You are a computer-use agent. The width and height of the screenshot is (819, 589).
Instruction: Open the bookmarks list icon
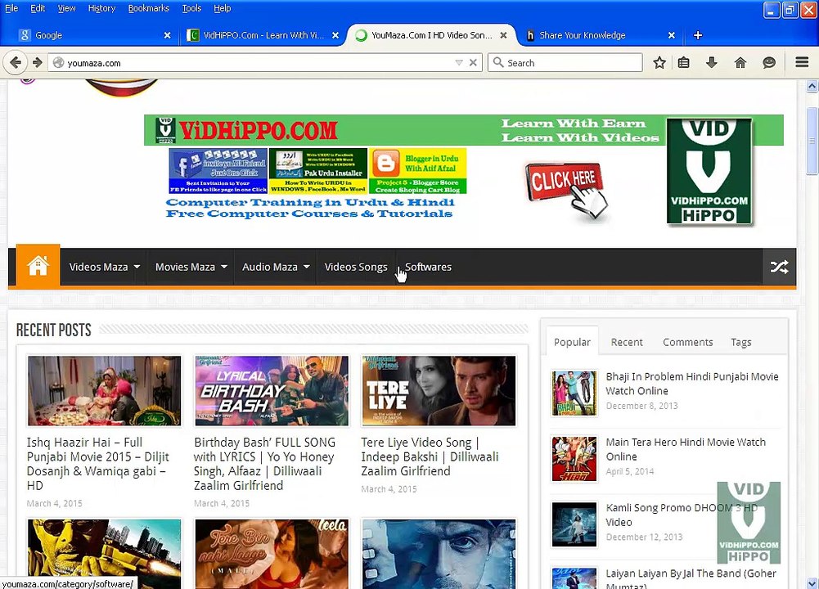(683, 63)
